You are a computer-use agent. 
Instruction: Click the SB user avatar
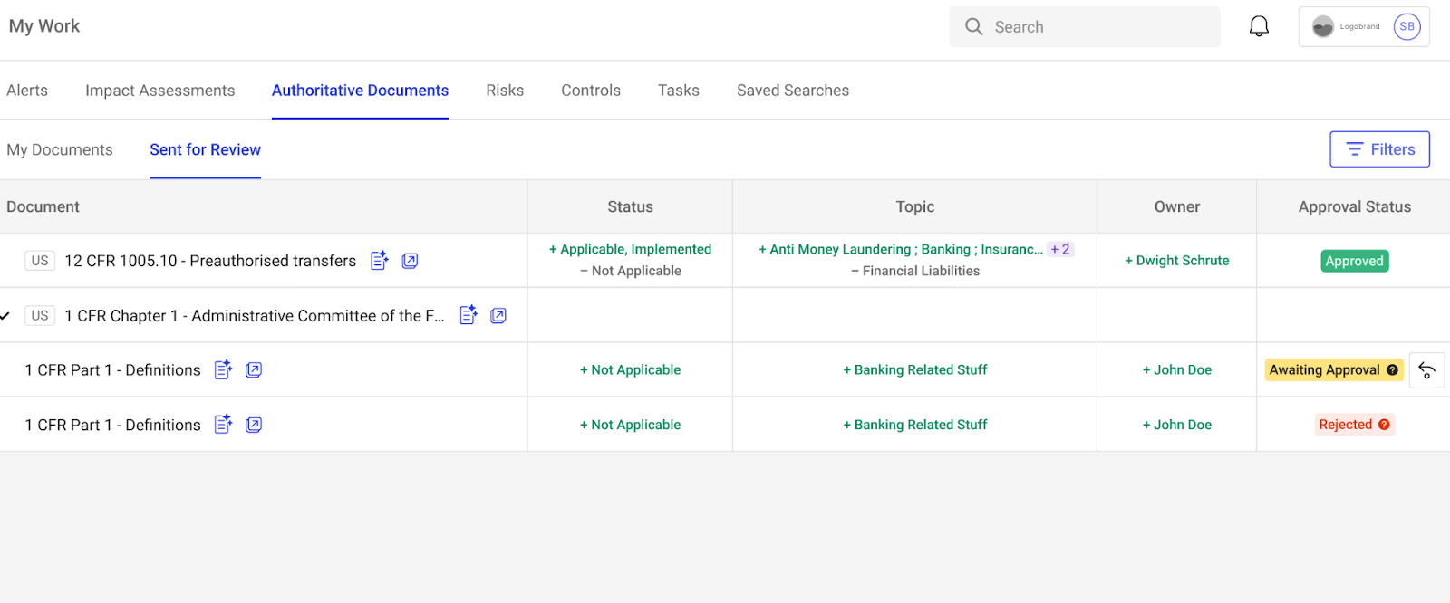(x=1406, y=27)
